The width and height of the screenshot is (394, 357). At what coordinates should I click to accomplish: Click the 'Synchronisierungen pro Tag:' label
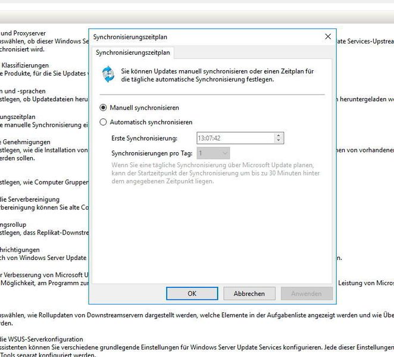152,154
